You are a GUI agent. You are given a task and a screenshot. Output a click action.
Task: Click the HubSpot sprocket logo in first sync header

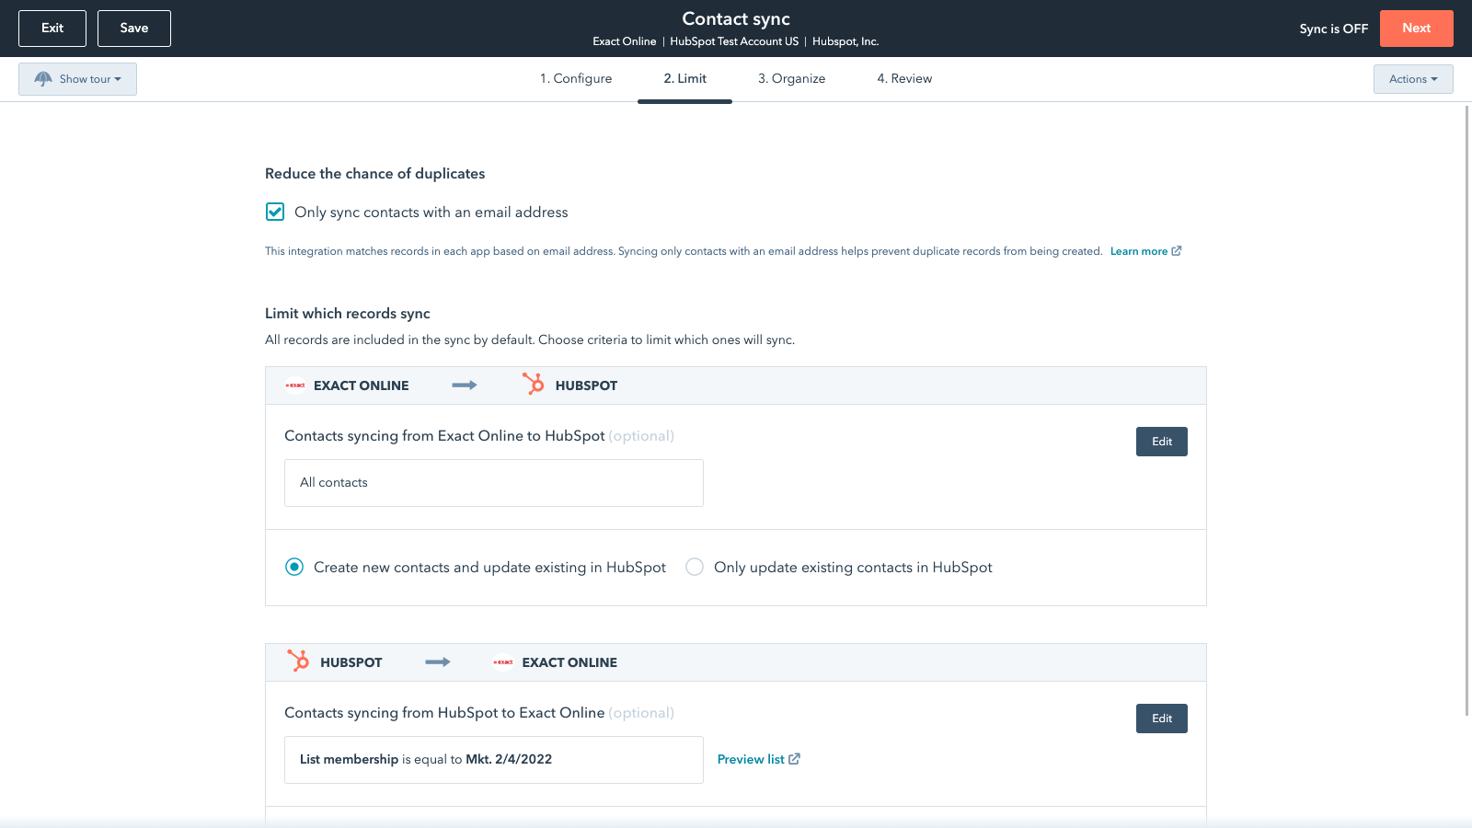(x=533, y=385)
